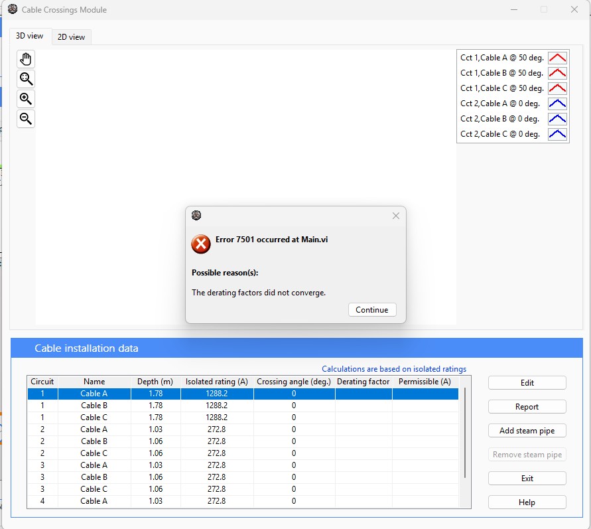Click Cable Crossings Module title bar icon
Image resolution: width=591 pixels, height=529 pixels.
[x=13, y=9]
